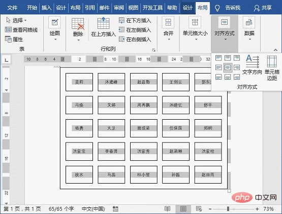This screenshot has width=282, height=214.
Task: Select Align Center Right icon
Action: (x=237, y=67)
